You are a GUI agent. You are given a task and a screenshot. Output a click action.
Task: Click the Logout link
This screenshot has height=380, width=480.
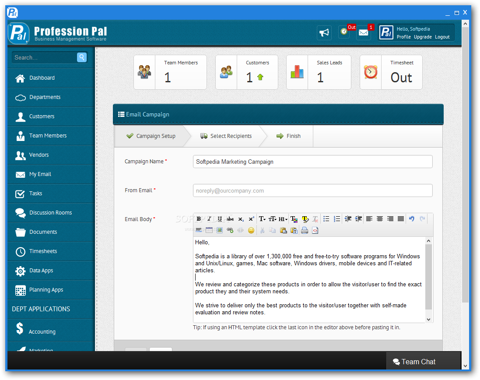coord(442,37)
